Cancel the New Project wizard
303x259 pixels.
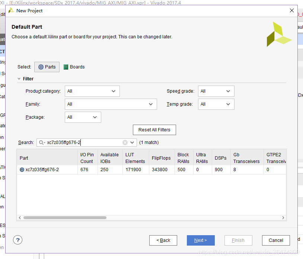coord(276,240)
